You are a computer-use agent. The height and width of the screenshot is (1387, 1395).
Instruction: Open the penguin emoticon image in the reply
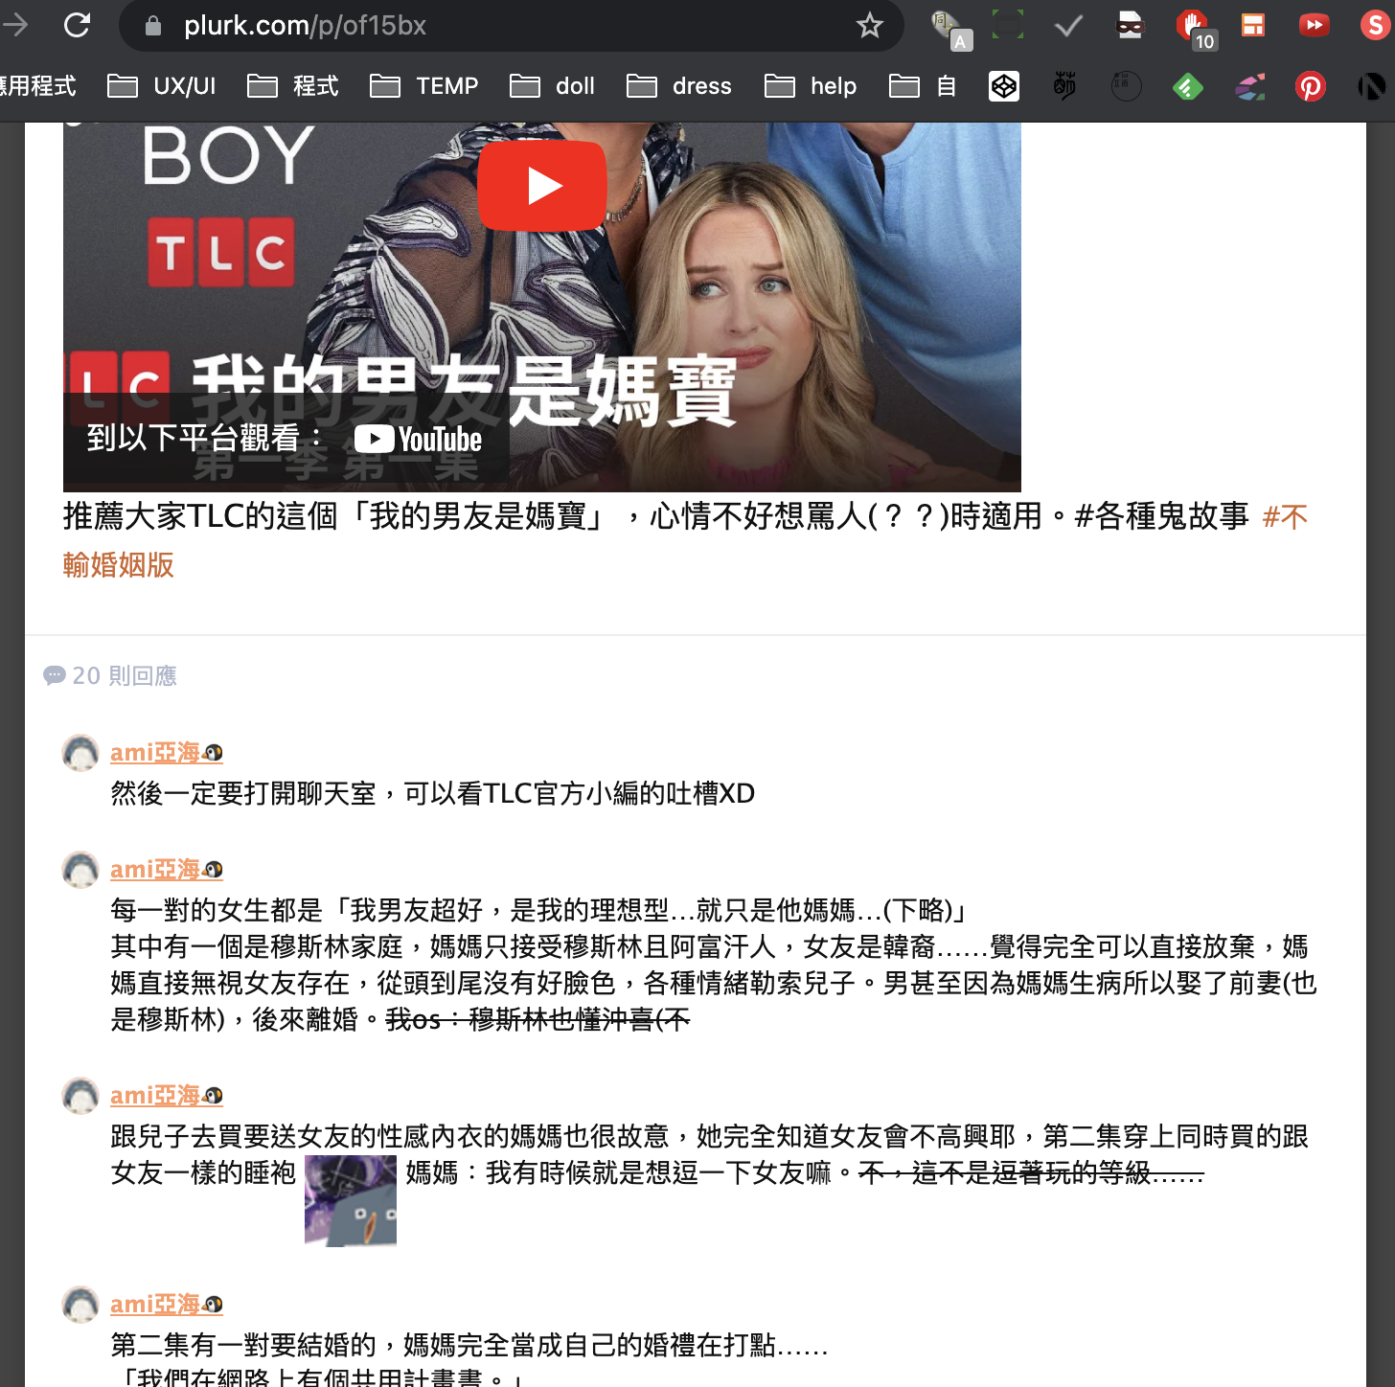pyautogui.click(x=351, y=1200)
